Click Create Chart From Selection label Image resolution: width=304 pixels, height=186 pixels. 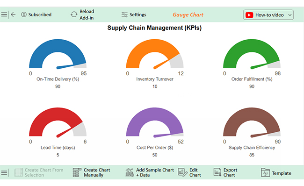pos(44,172)
